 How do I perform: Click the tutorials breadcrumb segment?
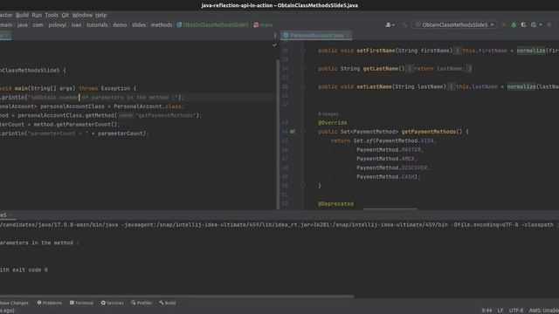97,25
